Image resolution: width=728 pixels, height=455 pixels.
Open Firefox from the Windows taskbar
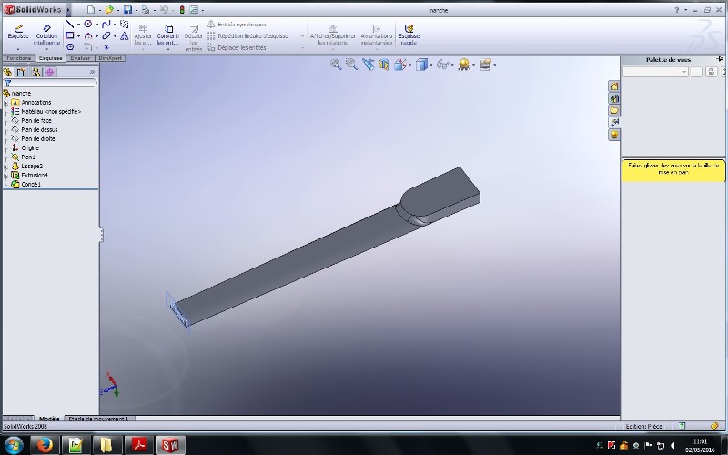tap(45, 445)
